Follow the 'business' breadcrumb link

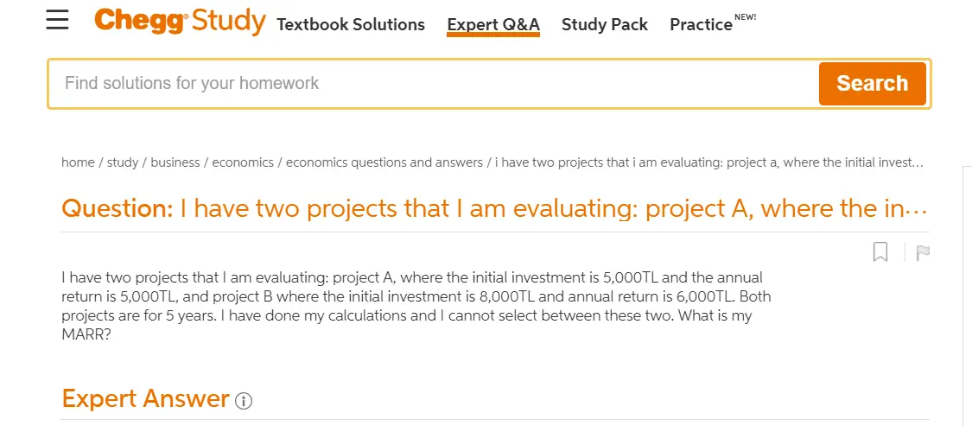click(x=175, y=162)
